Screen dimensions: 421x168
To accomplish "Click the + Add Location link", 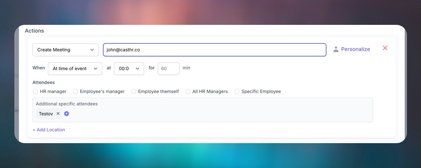I will 49,130.
